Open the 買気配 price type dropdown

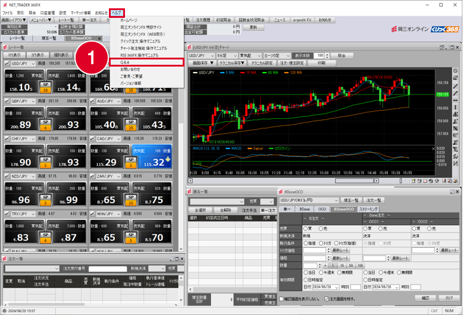[251, 56]
